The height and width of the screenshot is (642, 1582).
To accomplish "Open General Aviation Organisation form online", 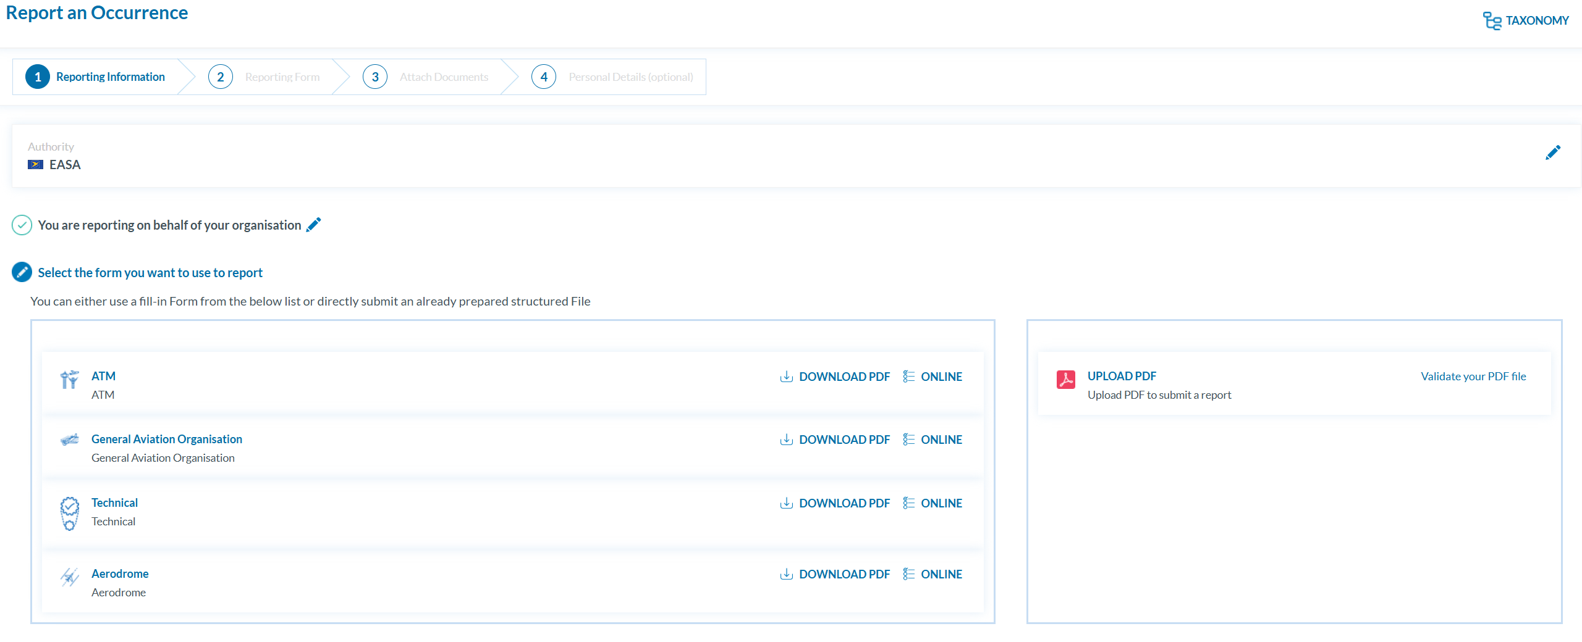I will point(933,440).
